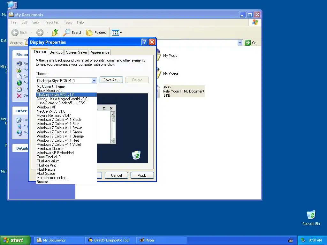Switch to the Appearance tab
Viewport: 327px width, 245px height.
click(100, 52)
